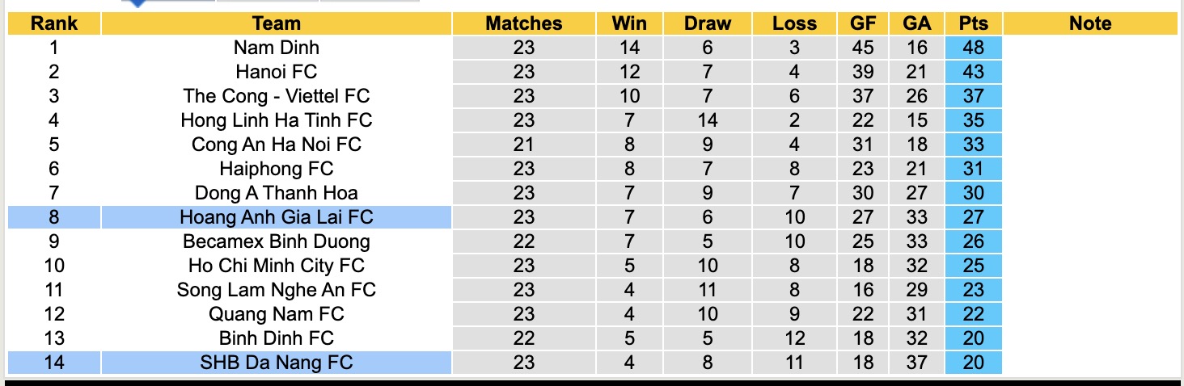The width and height of the screenshot is (1184, 386).
Task: Click the Hanoi FC team name
Action: pyautogui.click(x=276, y=72)
